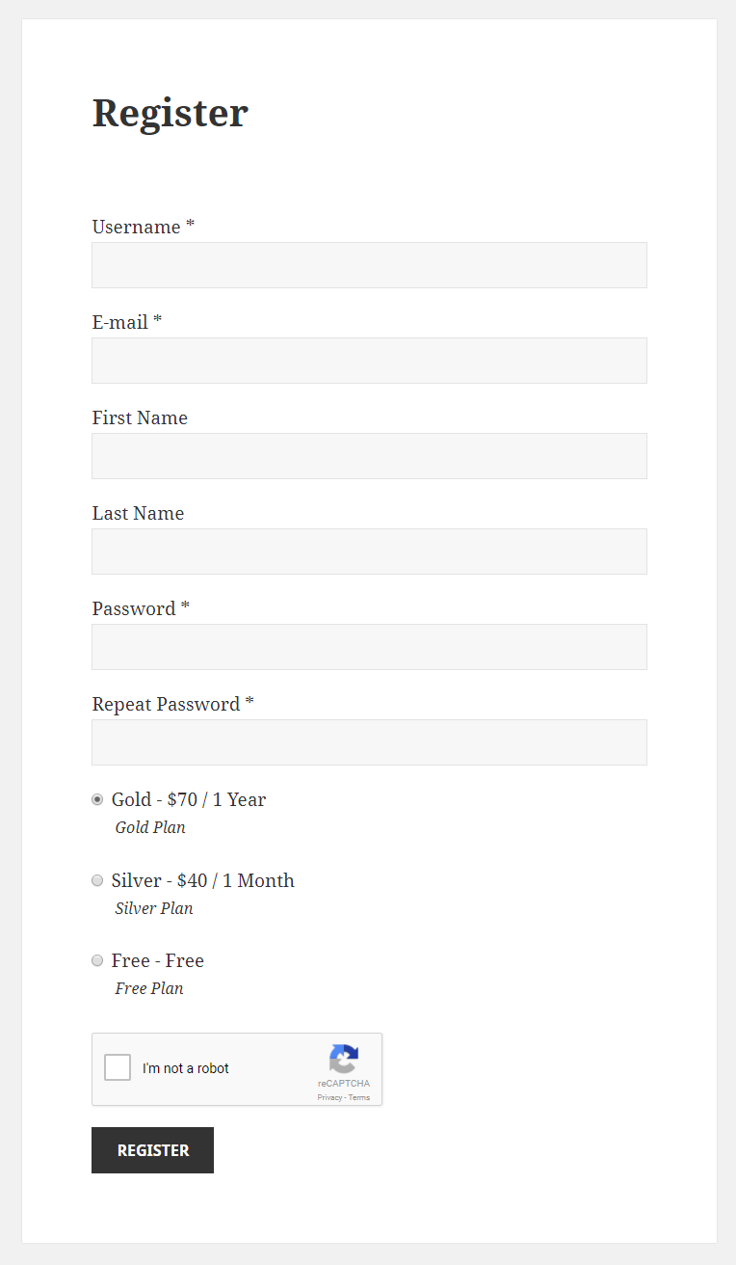This screenshot has width=736, height=1265.
Task: Open the reCAPTCHA Terms link
Action: pyautogui.click(x=359, y=1097)
